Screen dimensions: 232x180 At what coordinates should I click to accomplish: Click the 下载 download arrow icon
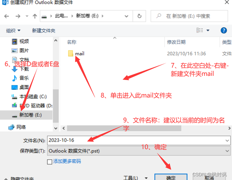[x=14, y=69]
